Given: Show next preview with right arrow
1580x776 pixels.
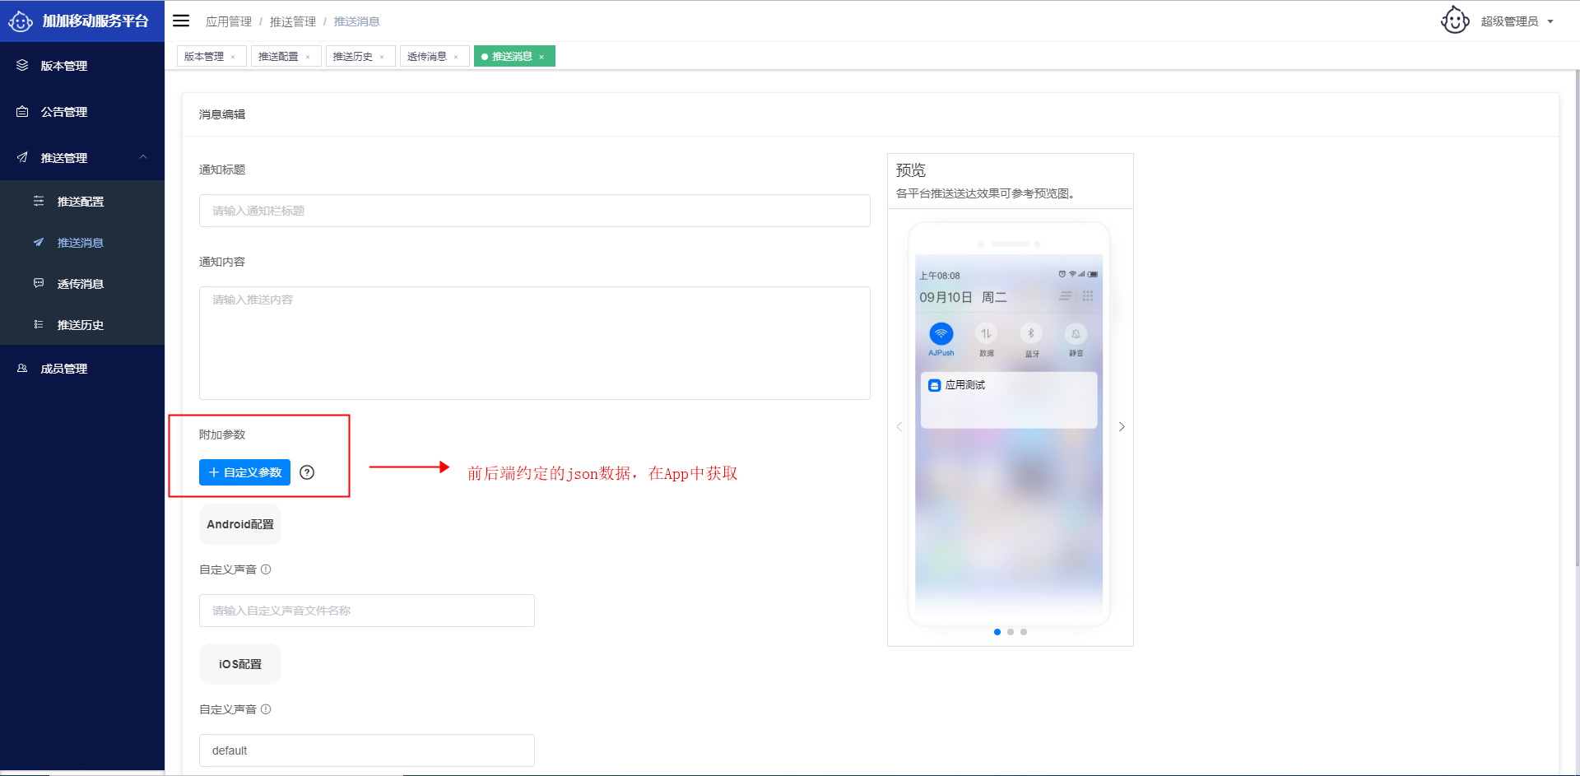Looking at the screenshot, I should point(1121,426).
